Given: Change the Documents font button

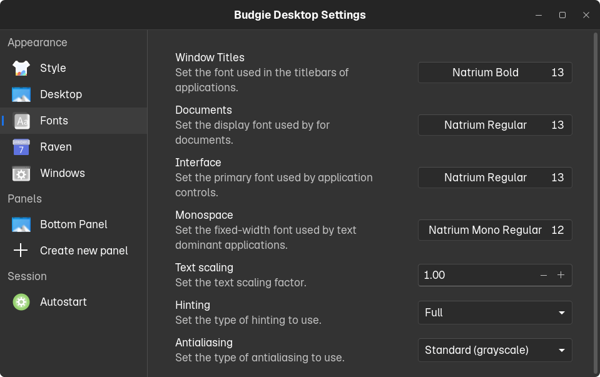Looking at the screenshot, I should tap(495, 125).
